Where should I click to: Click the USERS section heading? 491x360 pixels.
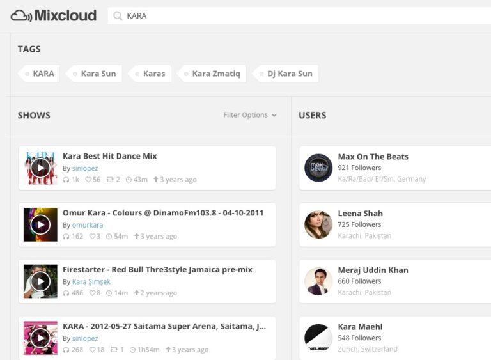point(312,115)
